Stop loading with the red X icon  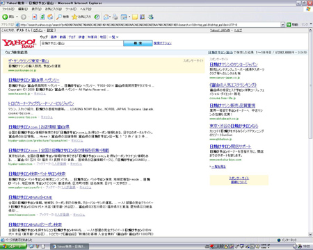[x=34, y=17]
